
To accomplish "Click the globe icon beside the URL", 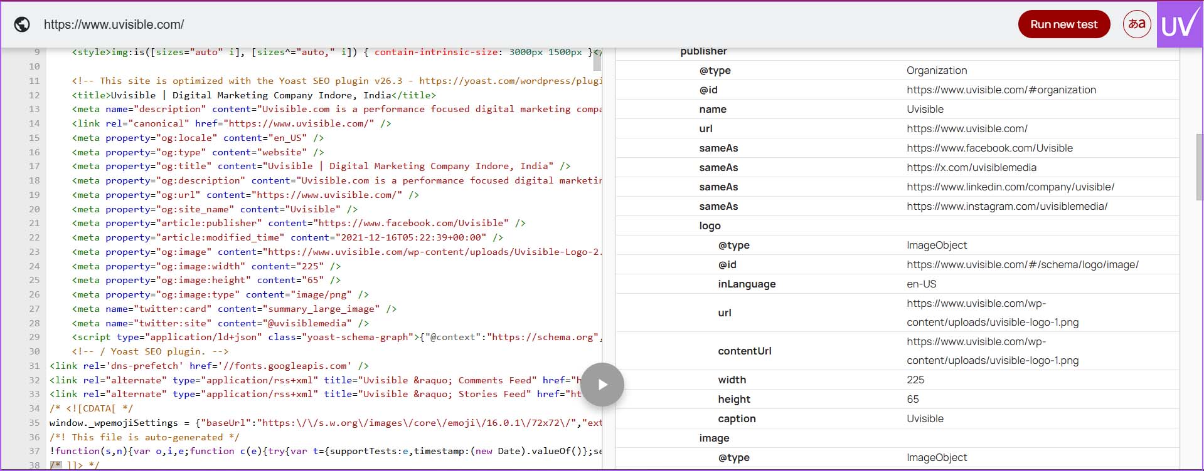I will pyautogui.click(x=22, y=24).
